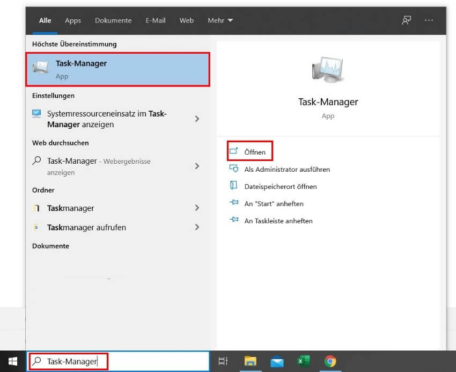Click the large Task-Manager preview icon

328,69
